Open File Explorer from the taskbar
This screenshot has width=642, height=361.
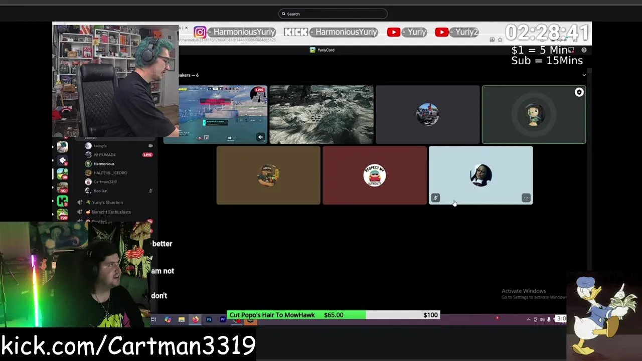click(x=181, y=319)
